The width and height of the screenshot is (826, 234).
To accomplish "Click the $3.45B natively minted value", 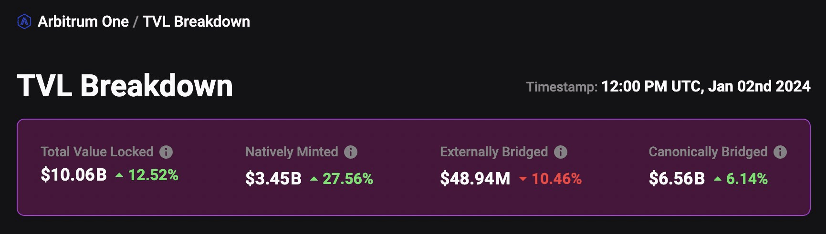I will click(x=273, y=179).
